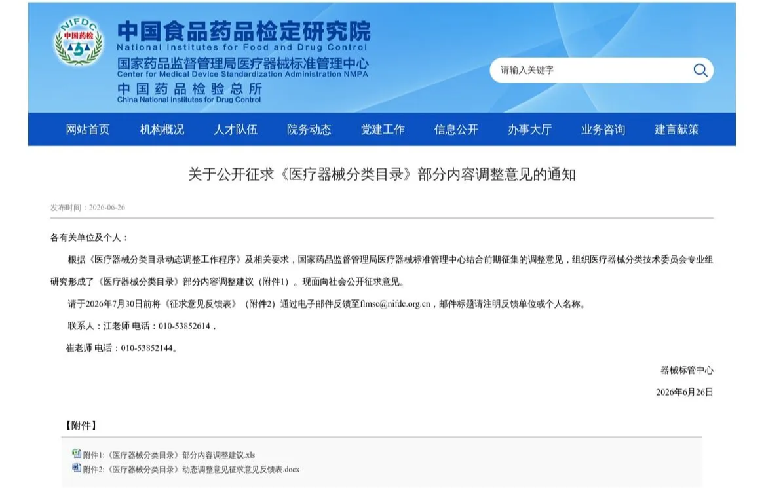
Task: Click the email address flmsc@nifdc.org.cn
Action: coord(395,304)
